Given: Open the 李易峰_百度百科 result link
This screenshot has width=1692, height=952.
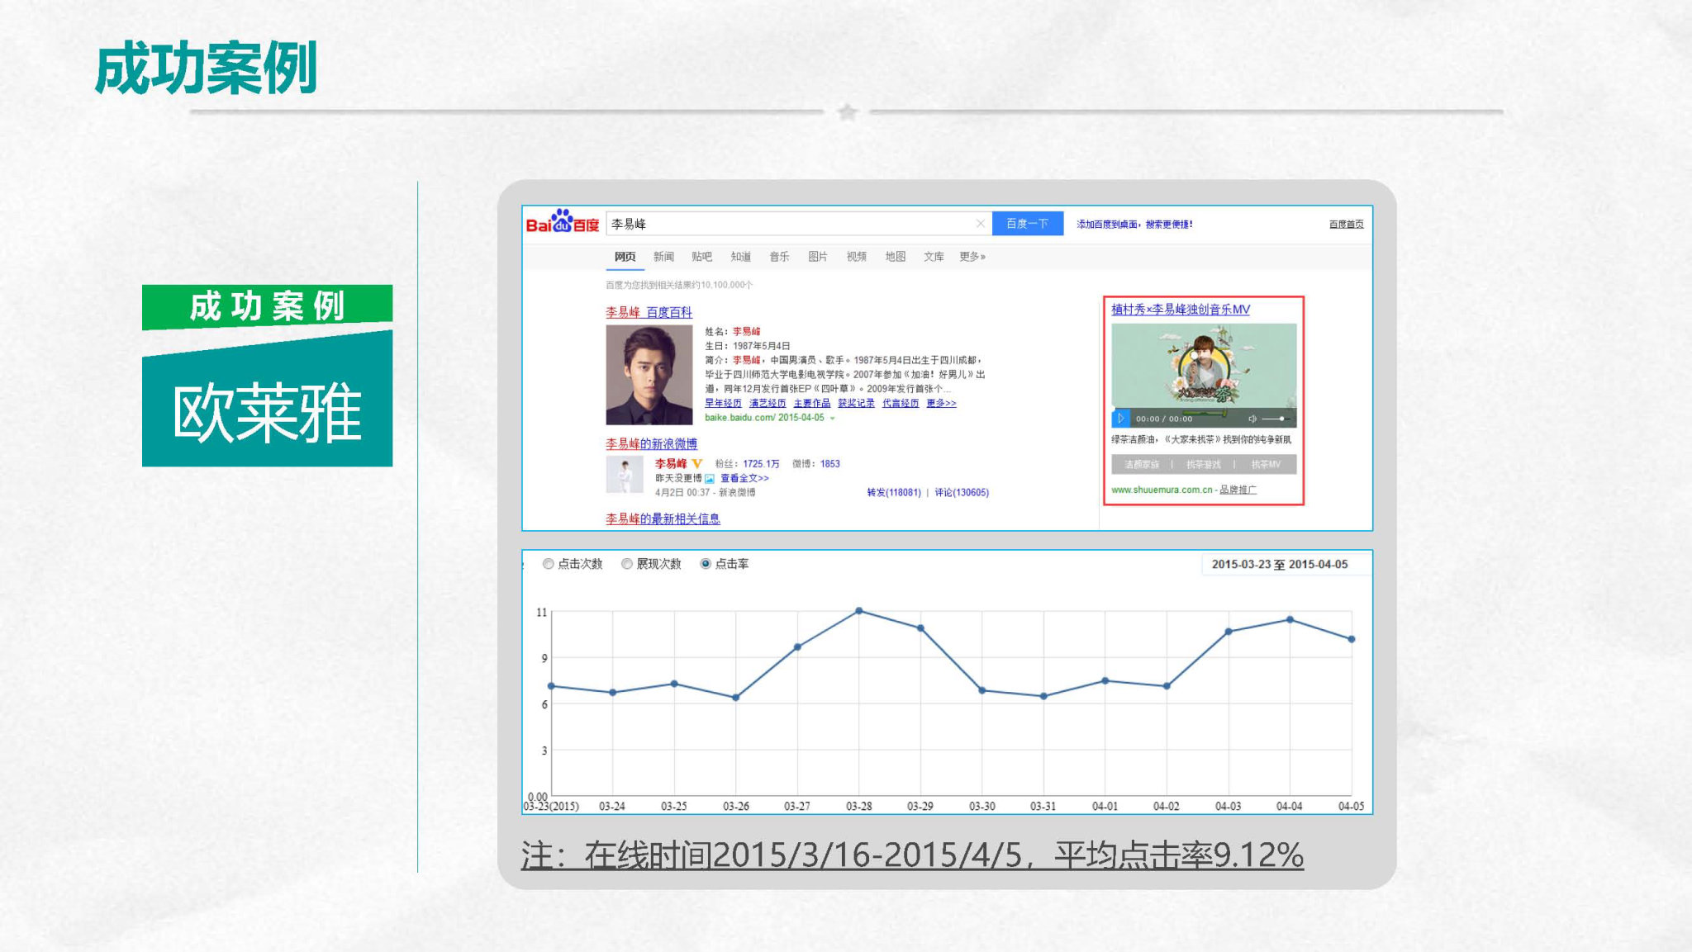Looking at the screenshot, I should 649,312.
